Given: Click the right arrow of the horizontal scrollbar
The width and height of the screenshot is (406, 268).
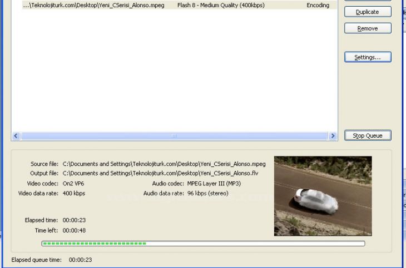Looking at the screenshot, I should tap(333, 135).
